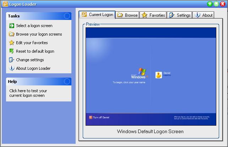Close Logon Loader with red X button
228x147 pixels.
pos(223,4)
